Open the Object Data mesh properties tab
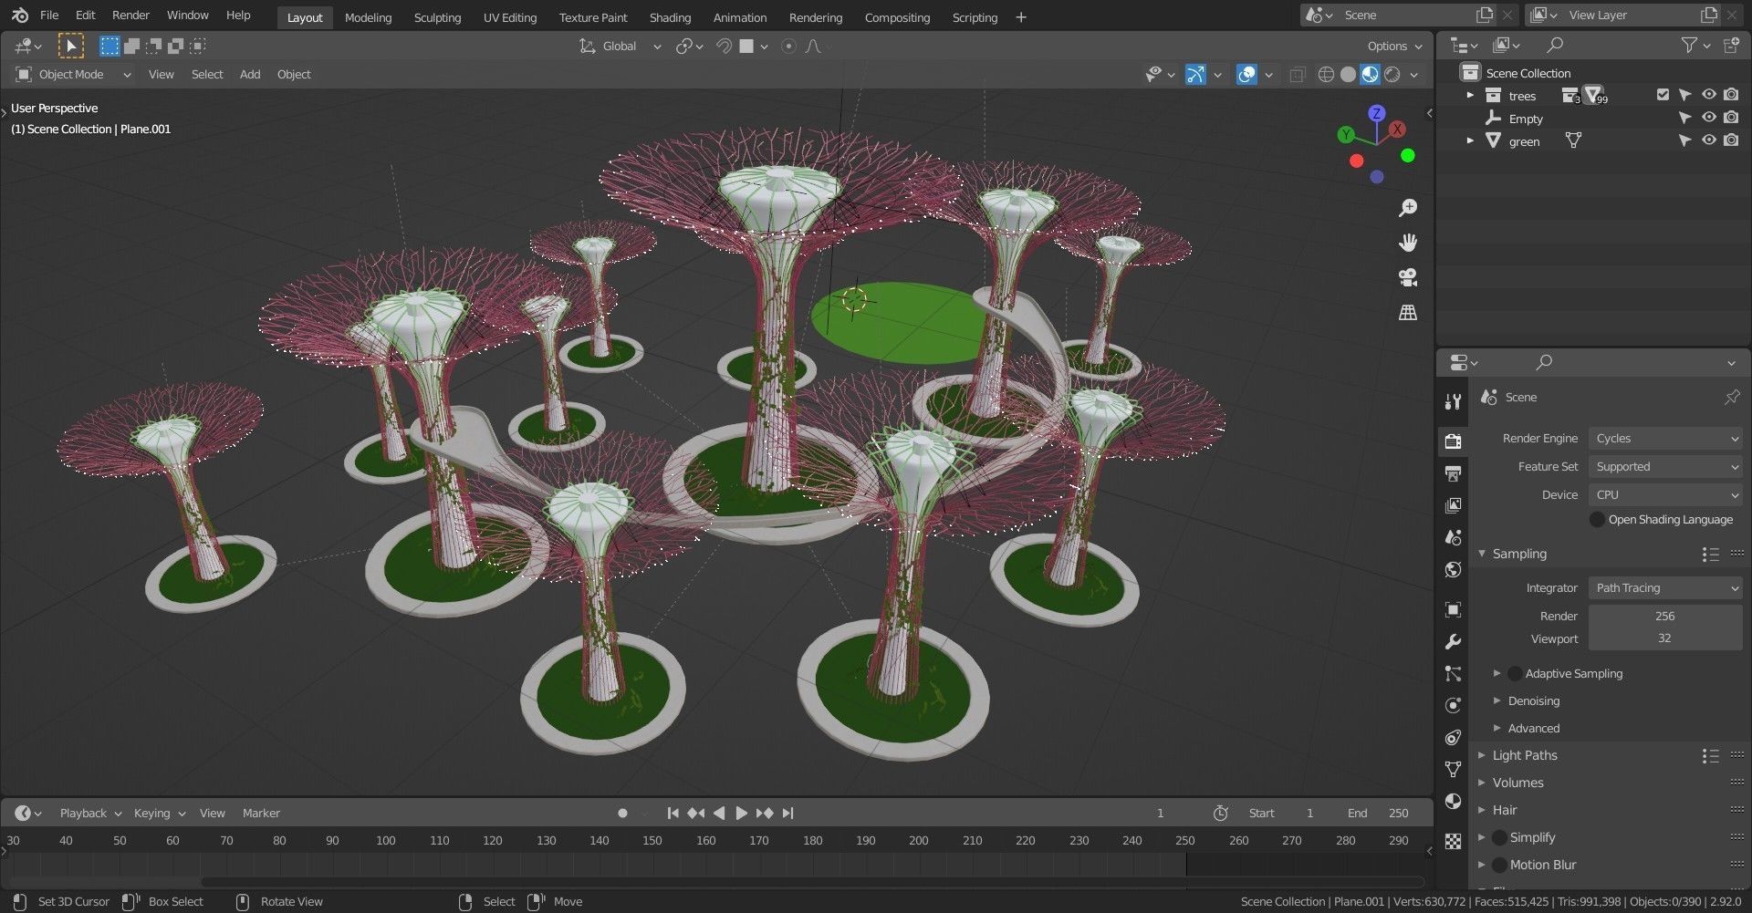1752x913 pixels. coord(1454,769)
